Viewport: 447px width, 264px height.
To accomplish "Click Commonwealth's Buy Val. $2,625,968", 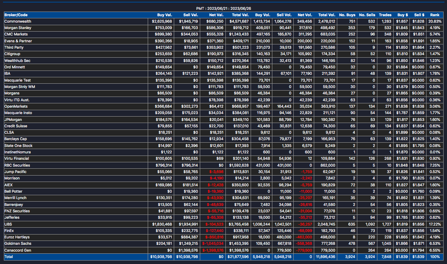I will coord(162,21).
